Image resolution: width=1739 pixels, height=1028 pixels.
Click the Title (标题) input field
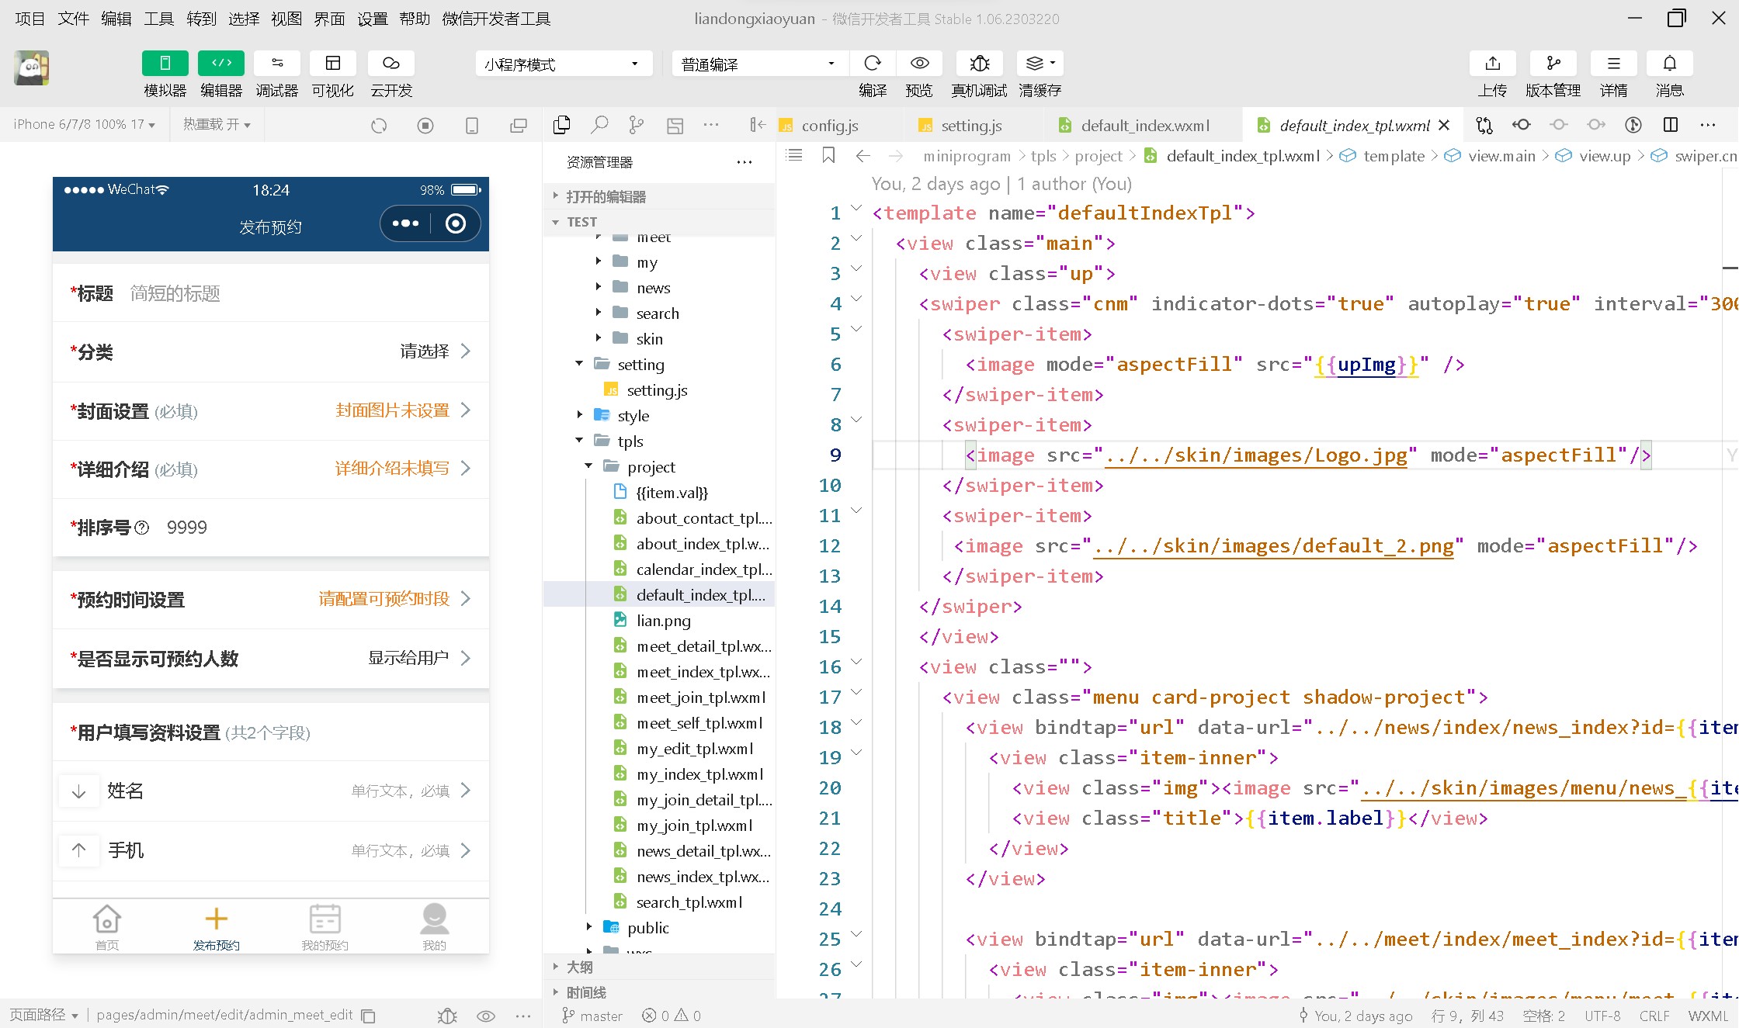tap(295, 293)
